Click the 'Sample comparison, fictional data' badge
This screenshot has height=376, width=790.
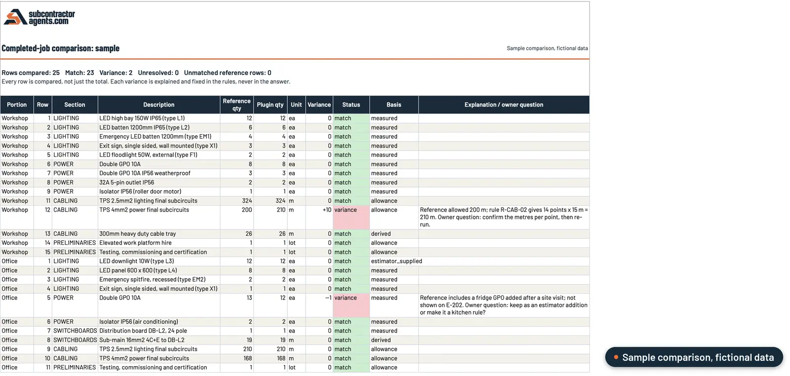coord(694,357)
